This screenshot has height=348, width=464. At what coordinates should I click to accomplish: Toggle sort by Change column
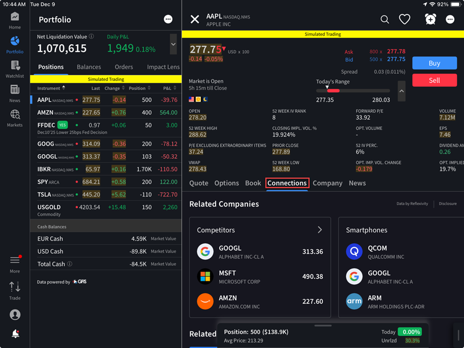tap(123, 88)
